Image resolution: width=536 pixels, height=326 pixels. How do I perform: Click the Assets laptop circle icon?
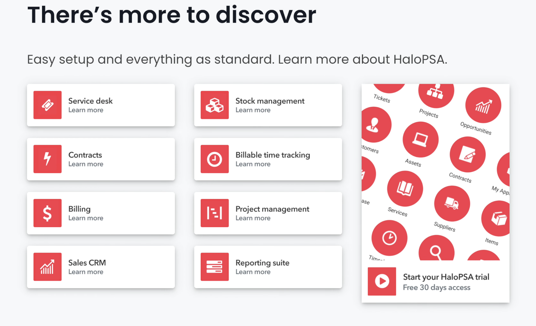[x=421, y=140]
